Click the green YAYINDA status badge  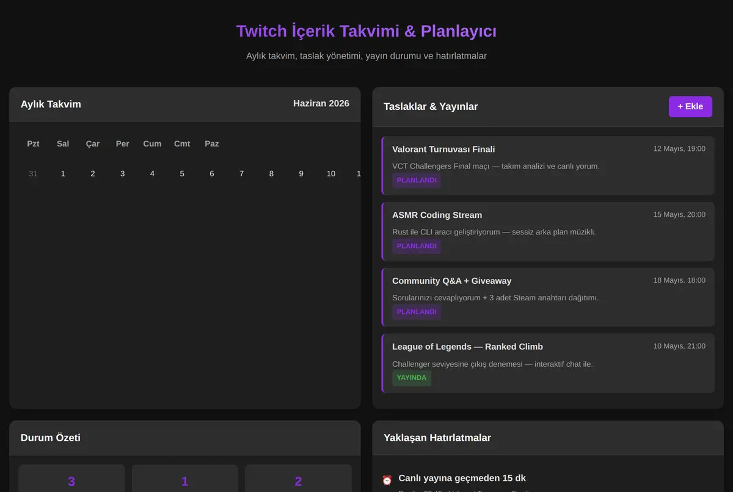coord(412,378)
